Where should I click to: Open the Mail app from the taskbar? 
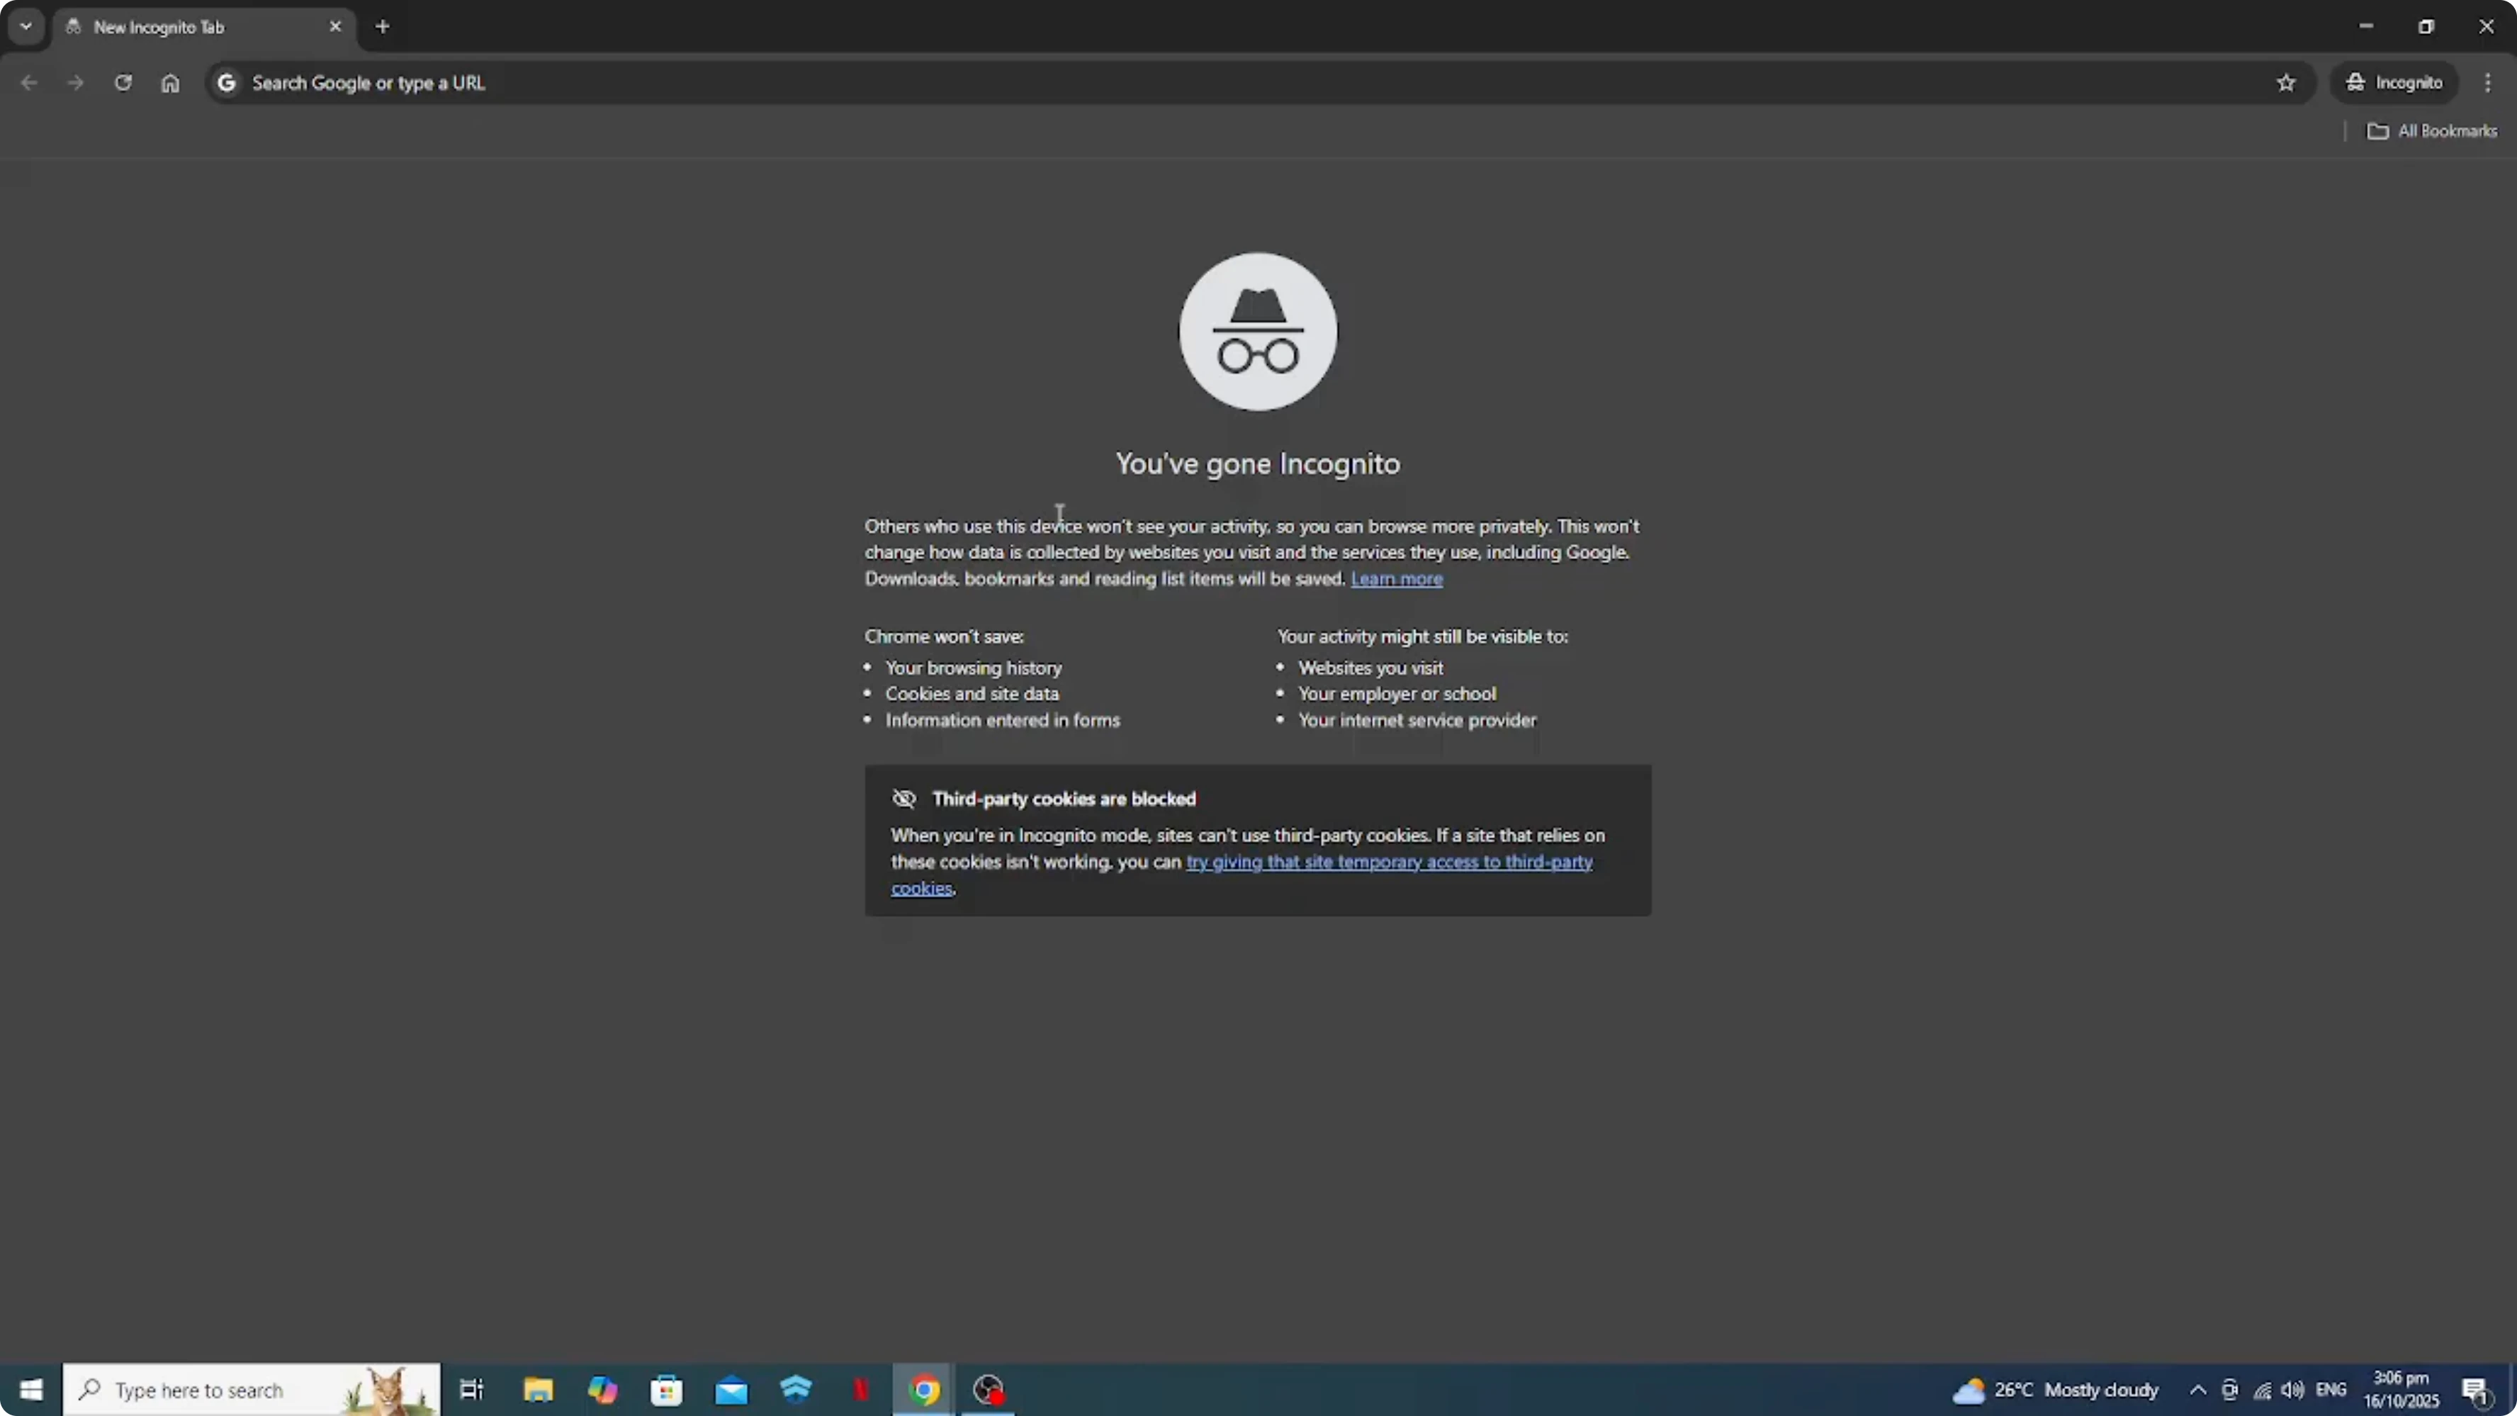731,1390
